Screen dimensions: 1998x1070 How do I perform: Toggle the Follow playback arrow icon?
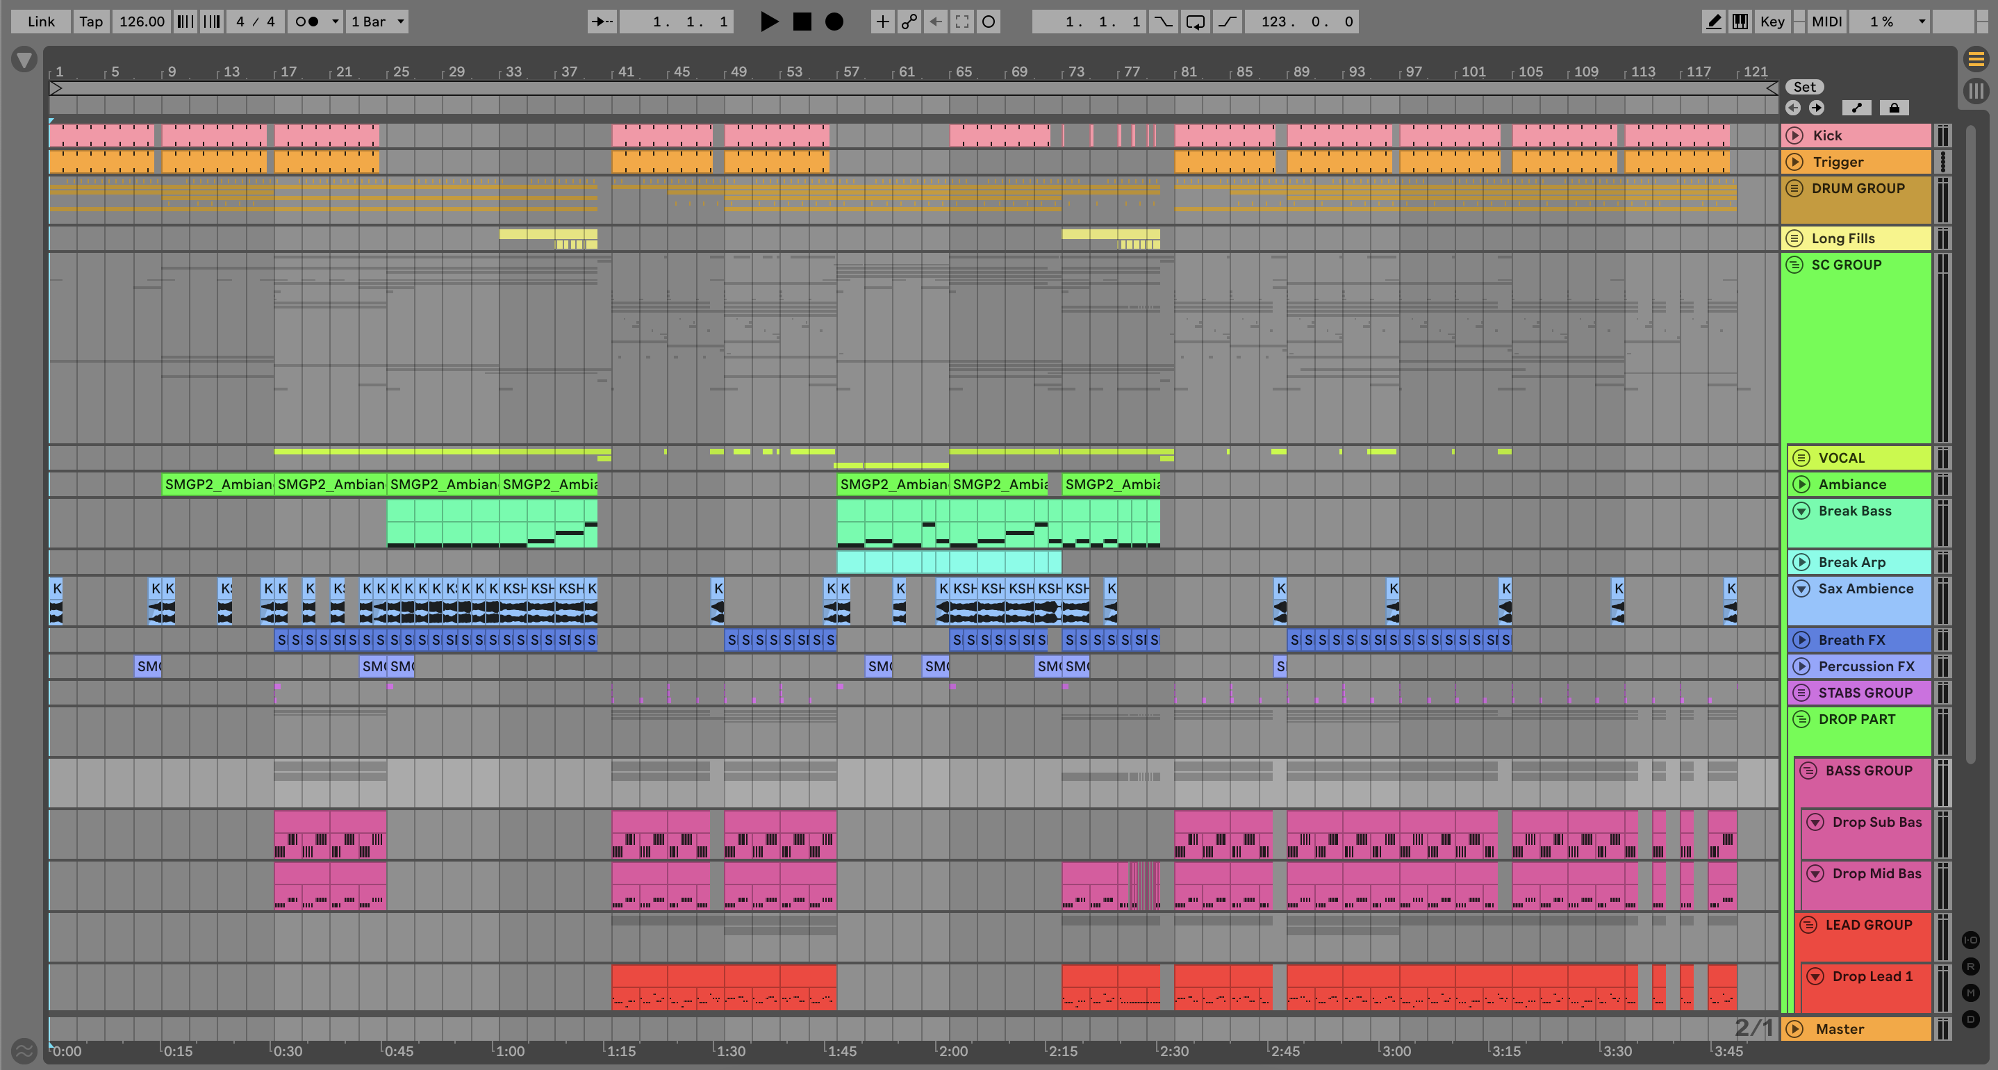point(602,22)
